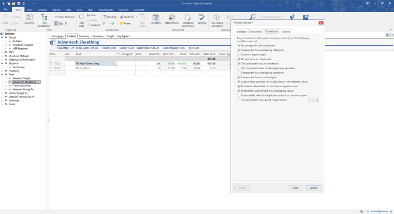The height and width of the screenshot is (214, 394).
Task: Click the magnifying glass search icon
Action: [x=252, y=17]
